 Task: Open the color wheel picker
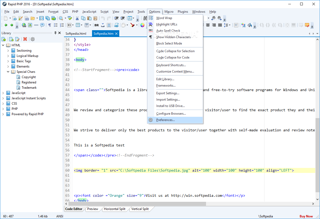tap(143, 25)
